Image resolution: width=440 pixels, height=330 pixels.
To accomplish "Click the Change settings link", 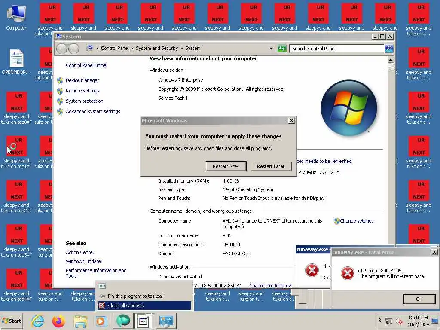I will 357,221.
